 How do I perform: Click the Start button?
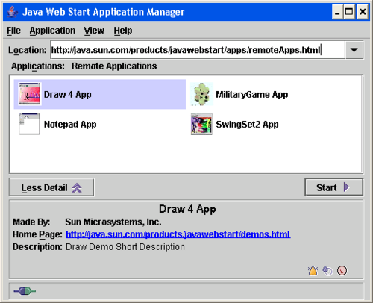point(333,187)
